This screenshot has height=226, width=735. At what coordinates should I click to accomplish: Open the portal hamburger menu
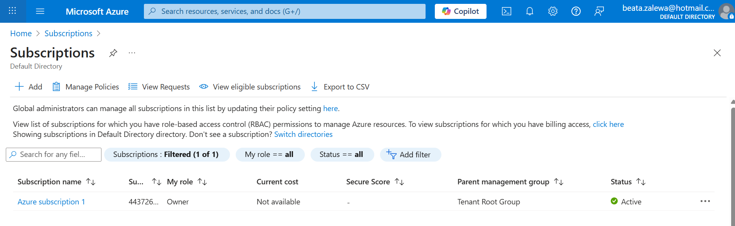tap(40, 11)
